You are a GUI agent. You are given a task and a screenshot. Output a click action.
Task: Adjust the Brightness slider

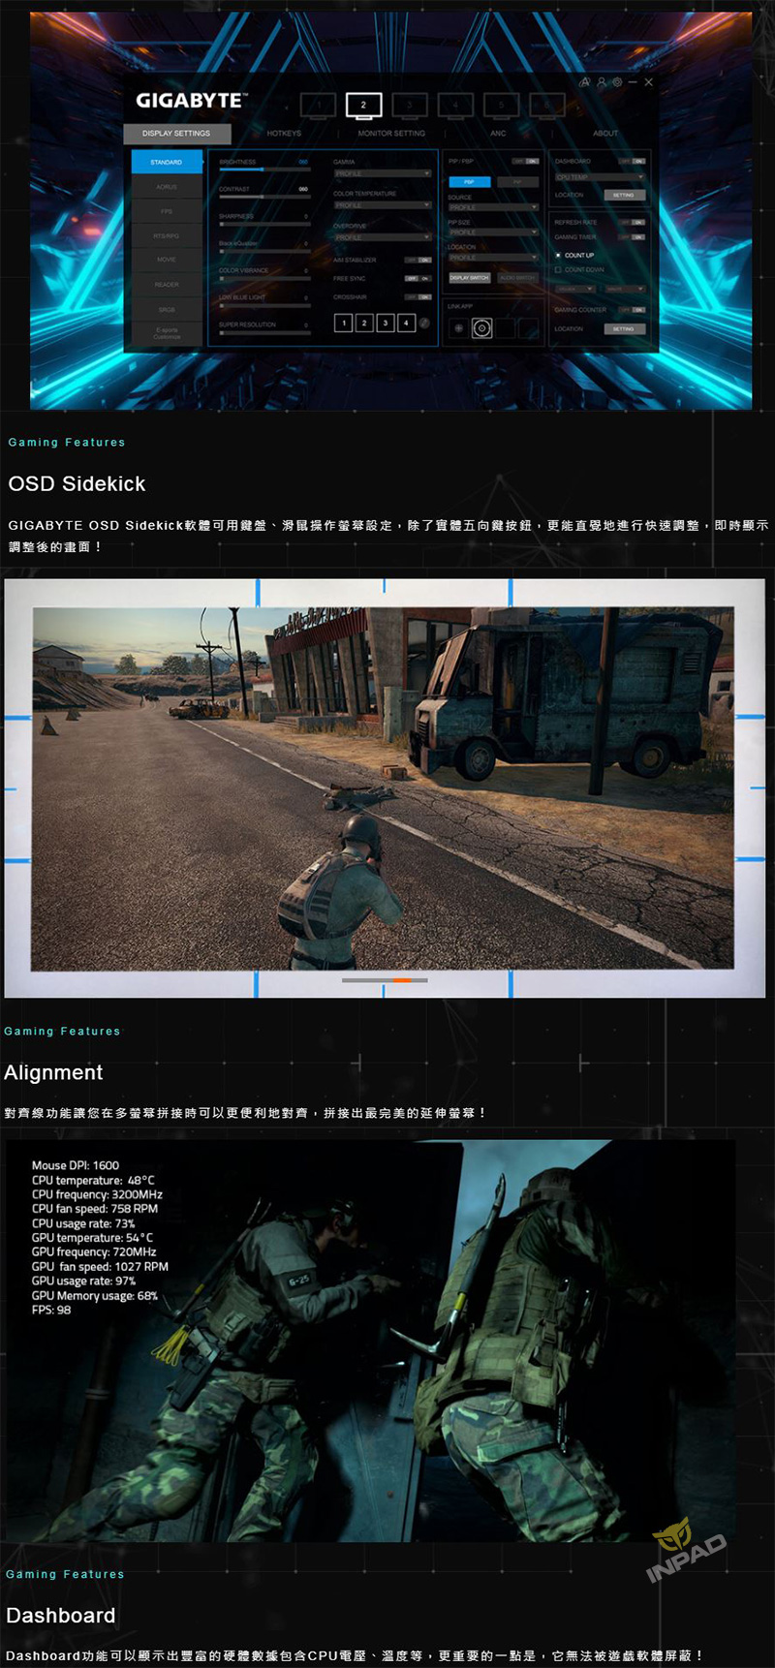(x=264, y=170)
